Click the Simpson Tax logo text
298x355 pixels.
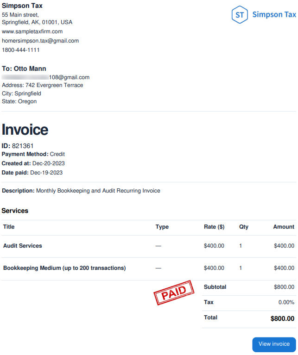pyautogui.click(x=274, y=15)
